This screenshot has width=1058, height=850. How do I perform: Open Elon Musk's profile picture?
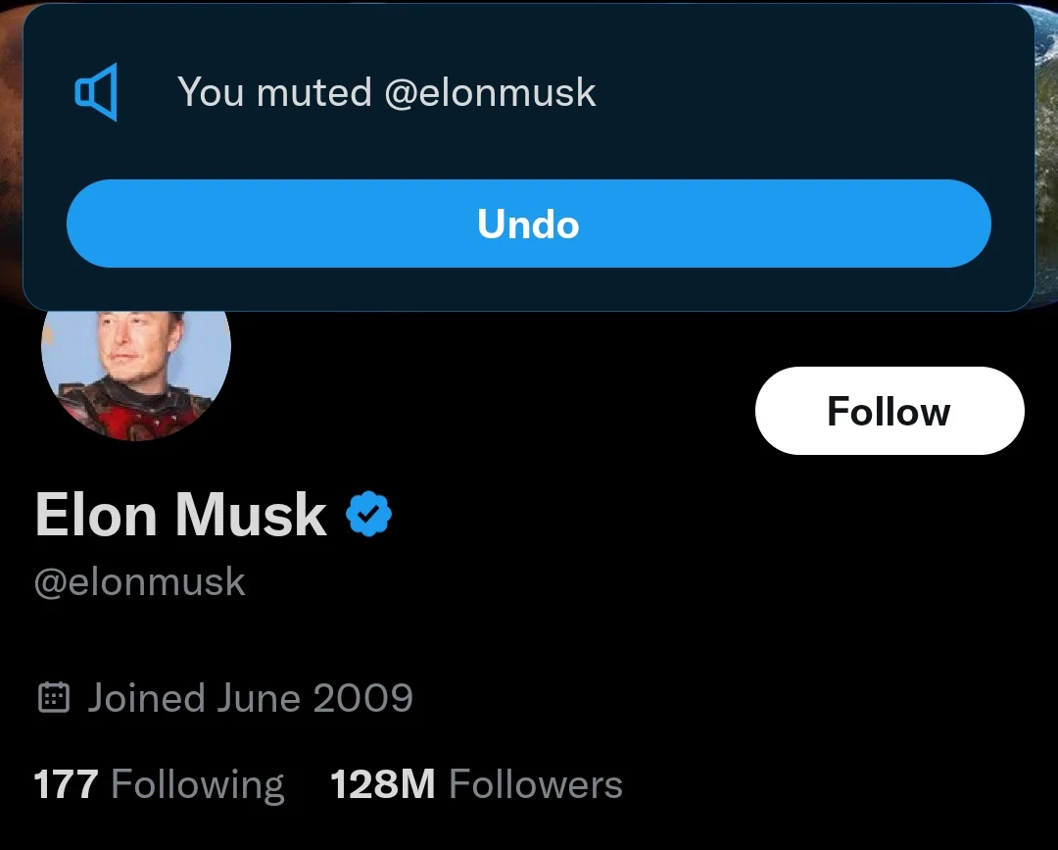coord(135,373)
